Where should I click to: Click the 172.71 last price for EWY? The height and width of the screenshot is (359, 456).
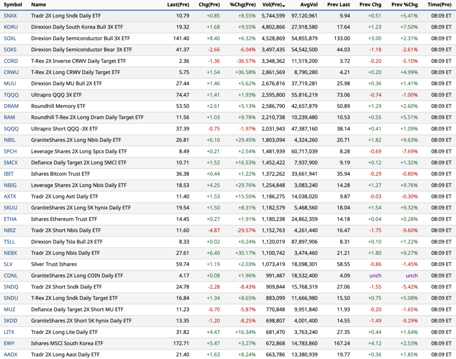(181, 343)
